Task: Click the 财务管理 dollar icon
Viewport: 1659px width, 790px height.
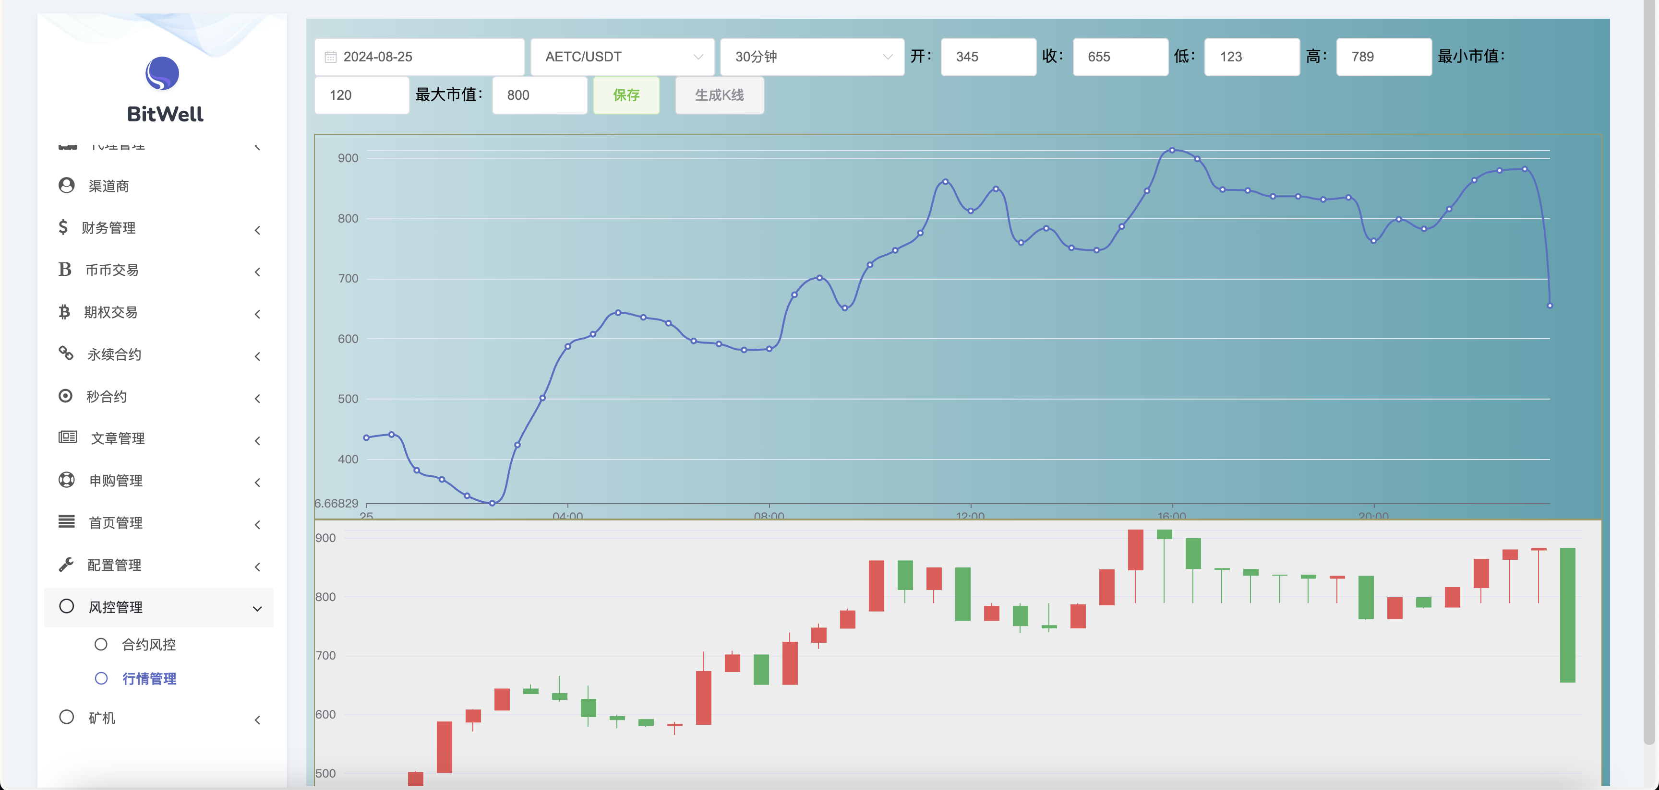Action: tap(63, 227)
